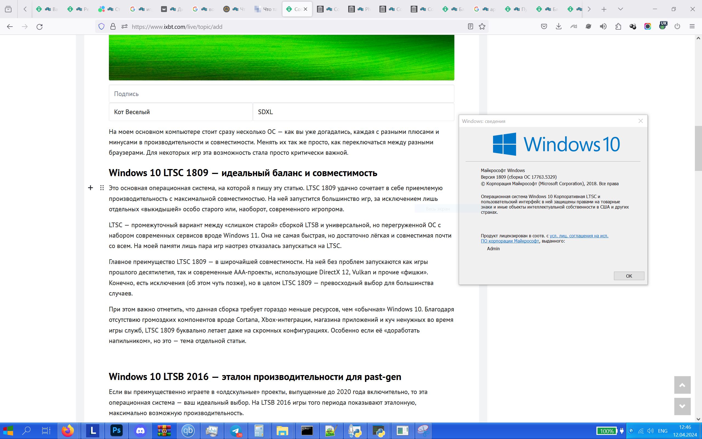Screen dimensions: 702x439
Task: Click the system tray volume icon
Action: (x=650, y=431)
